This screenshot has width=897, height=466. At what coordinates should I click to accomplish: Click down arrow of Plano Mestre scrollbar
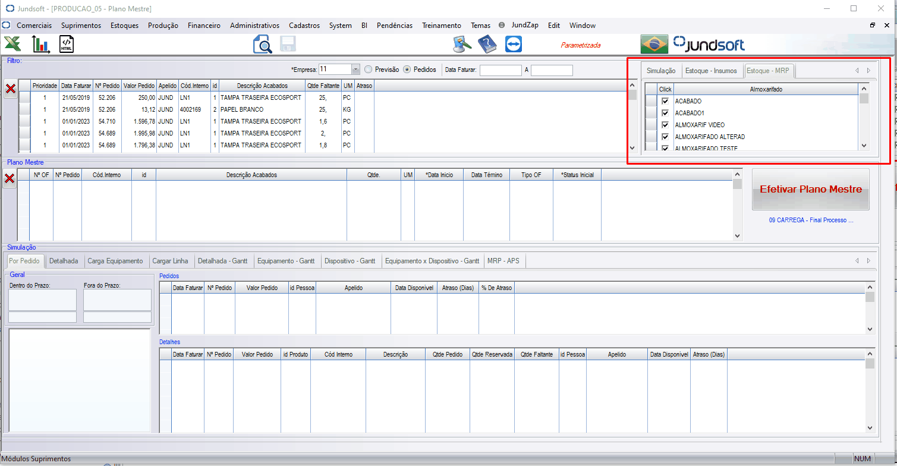pyautogui.click(x=737, y=236)
